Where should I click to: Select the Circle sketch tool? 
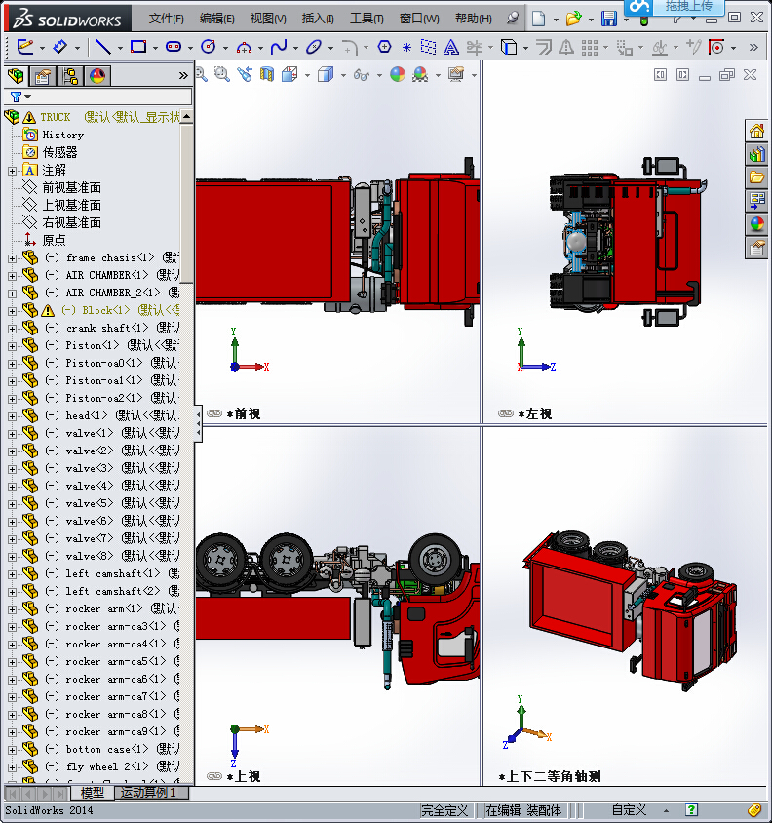209,47
